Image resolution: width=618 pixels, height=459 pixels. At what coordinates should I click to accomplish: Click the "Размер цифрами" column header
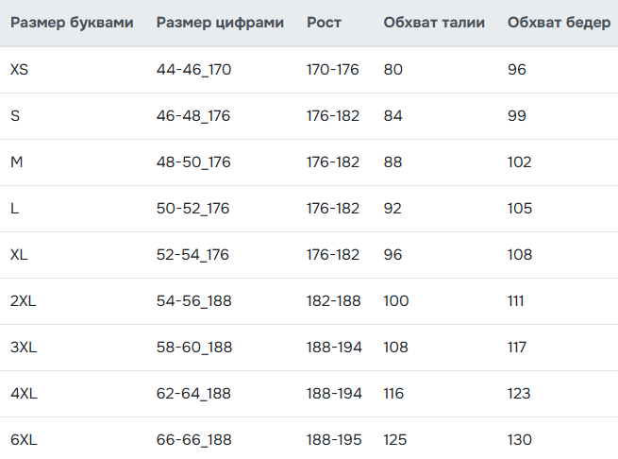[x=220, y=23]
